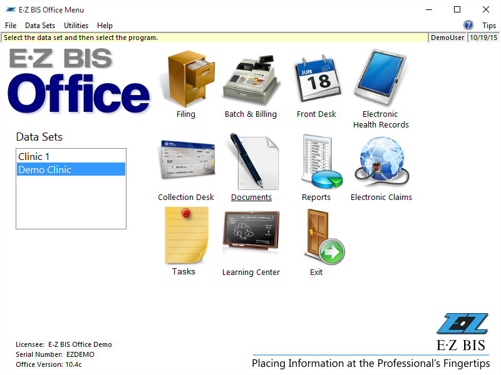Open the Tasks sticky note icon
This screenshot has height=375, width=501.
tap(187, 236)
